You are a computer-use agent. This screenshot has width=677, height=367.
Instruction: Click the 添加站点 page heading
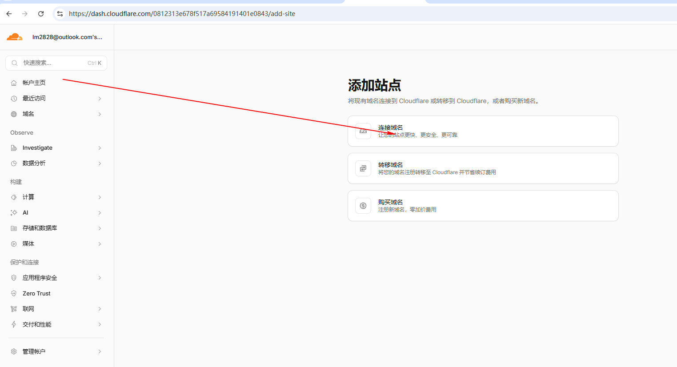click(374, 85)
